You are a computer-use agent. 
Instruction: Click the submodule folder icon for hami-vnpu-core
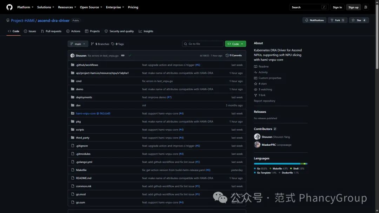(73, 114)
